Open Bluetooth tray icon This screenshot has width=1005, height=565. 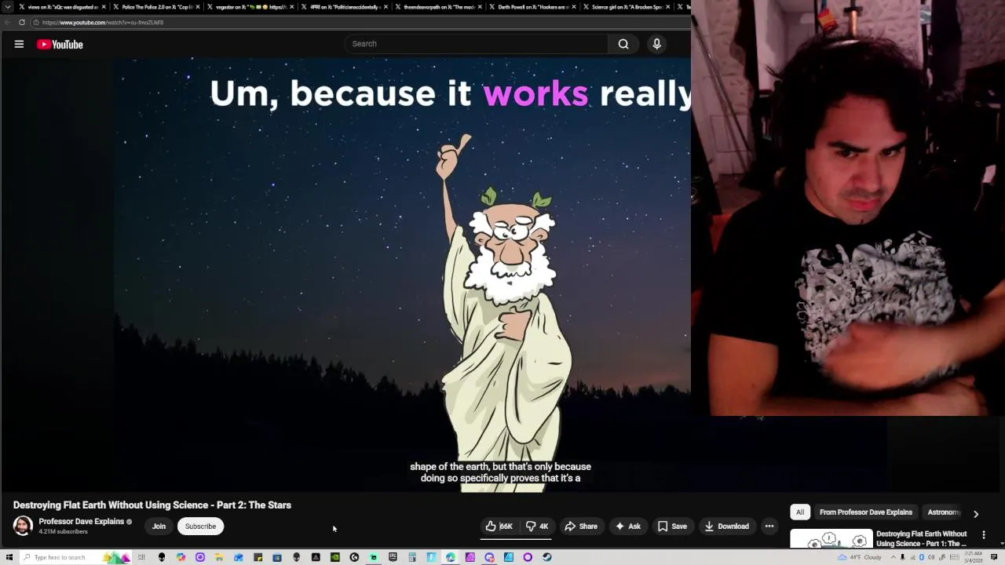click(x=921, y=557)
